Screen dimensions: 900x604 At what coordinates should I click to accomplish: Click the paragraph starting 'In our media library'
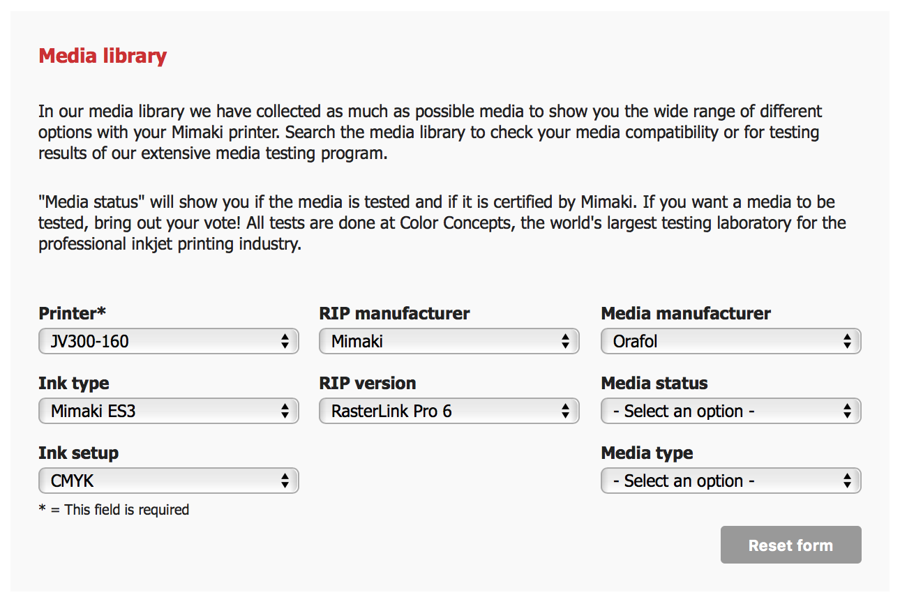(430, 133)
